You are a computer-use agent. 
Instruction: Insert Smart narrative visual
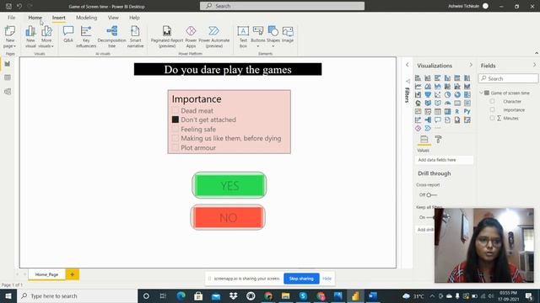135,36
